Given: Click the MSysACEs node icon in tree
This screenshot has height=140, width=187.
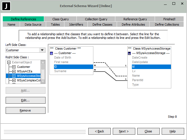Looking at the screenshot, I should 14,72.
